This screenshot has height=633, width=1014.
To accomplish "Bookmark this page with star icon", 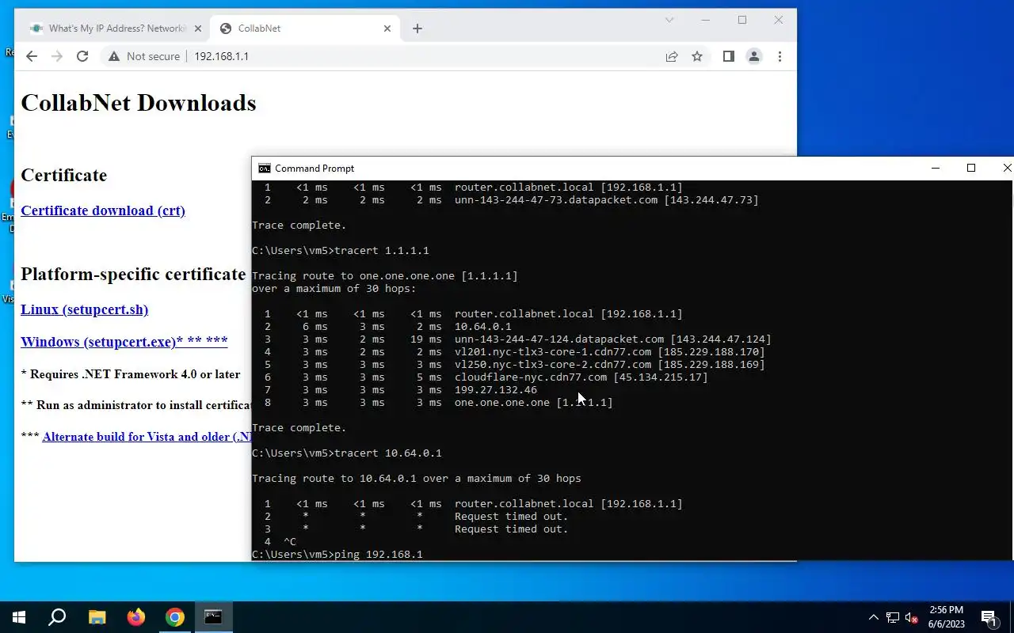I will pyautogui.click(x=697, y=56).
